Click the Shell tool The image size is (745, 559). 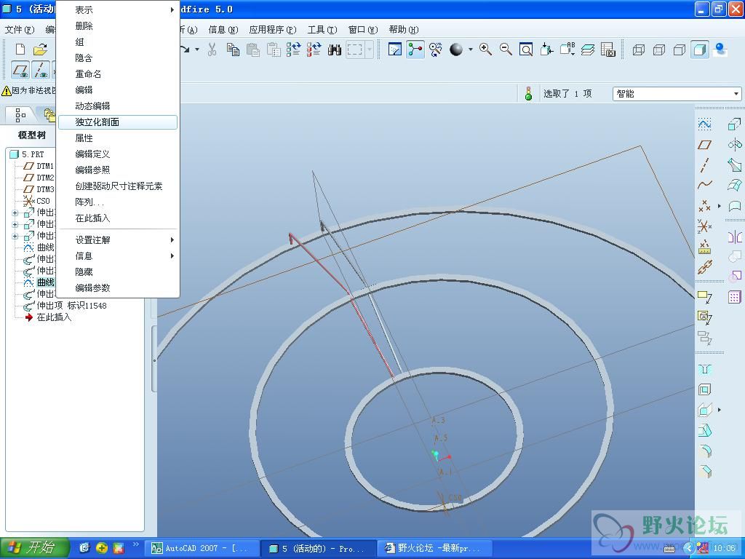coord(704,390)
